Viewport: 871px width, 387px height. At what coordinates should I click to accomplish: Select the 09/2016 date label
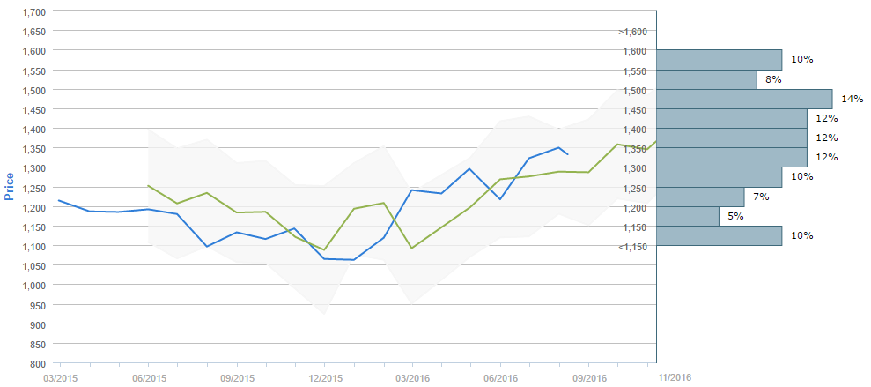pyautogui.click(x=588, y=377)
